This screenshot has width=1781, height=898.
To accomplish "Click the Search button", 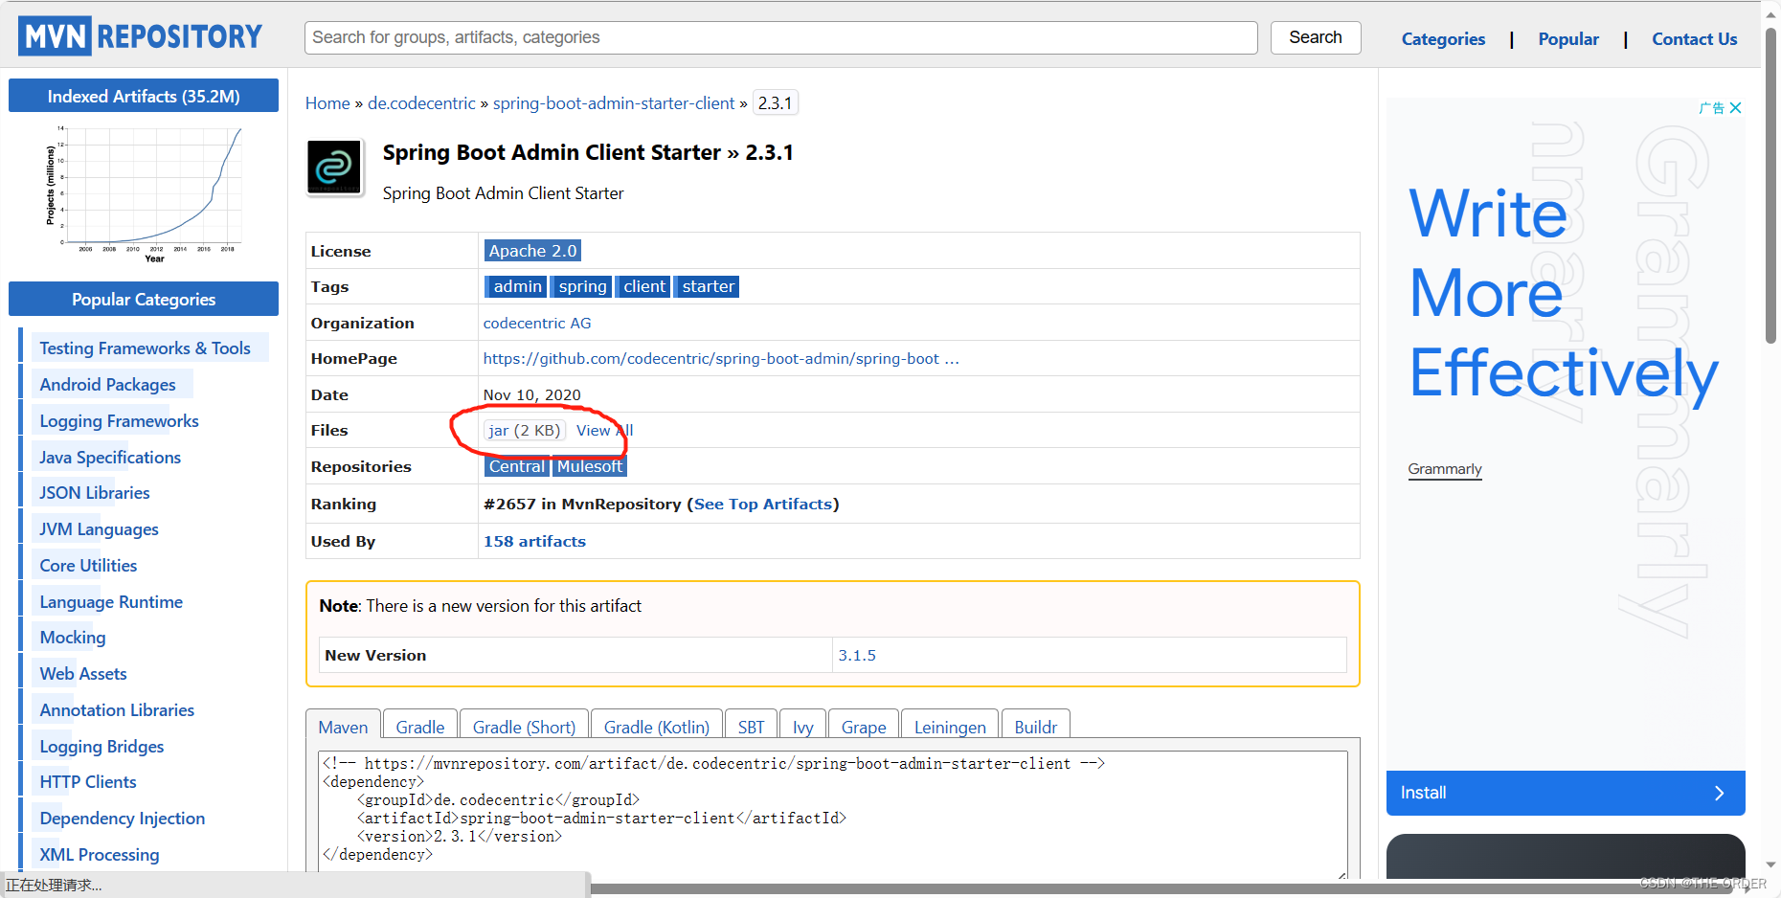I will (x=1315, y=37).
